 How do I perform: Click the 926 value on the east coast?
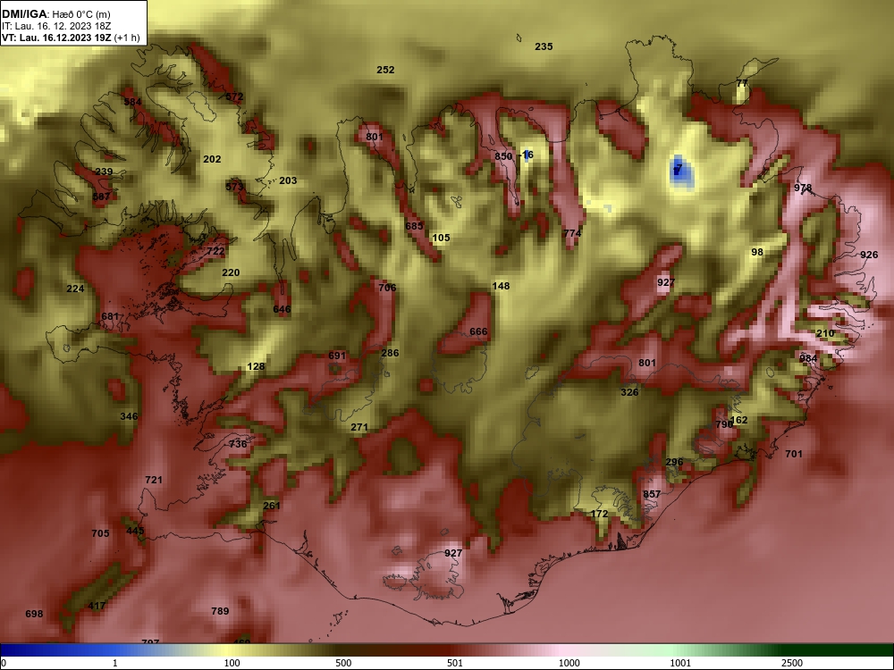coord(869,255)
